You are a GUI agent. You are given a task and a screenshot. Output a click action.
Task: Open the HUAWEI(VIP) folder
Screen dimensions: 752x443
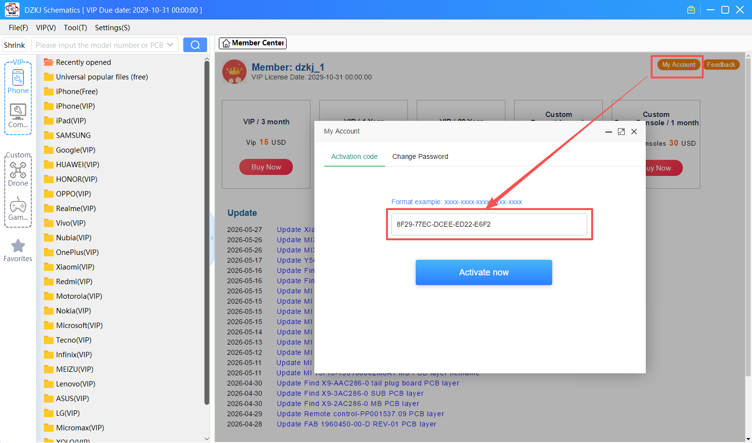point(72,165)
